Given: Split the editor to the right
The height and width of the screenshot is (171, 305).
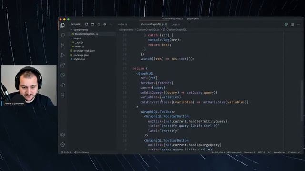Looking at the screenshot, I should (x=292, y=24).
